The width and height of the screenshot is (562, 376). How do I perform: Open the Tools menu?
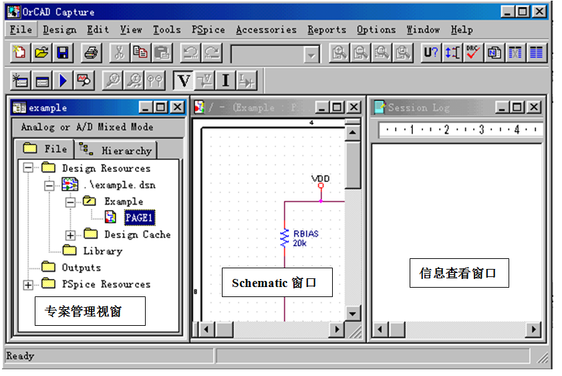coord(166,29)
